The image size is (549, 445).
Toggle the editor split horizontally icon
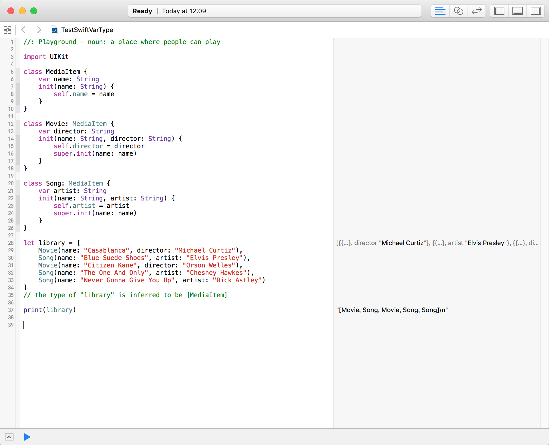[x=517, y=11]
